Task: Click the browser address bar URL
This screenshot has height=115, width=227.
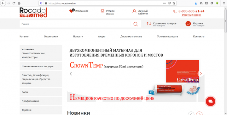Action: tap(62, 3)
